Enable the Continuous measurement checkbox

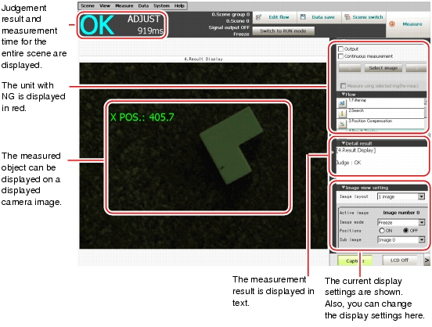coord(340,56)
